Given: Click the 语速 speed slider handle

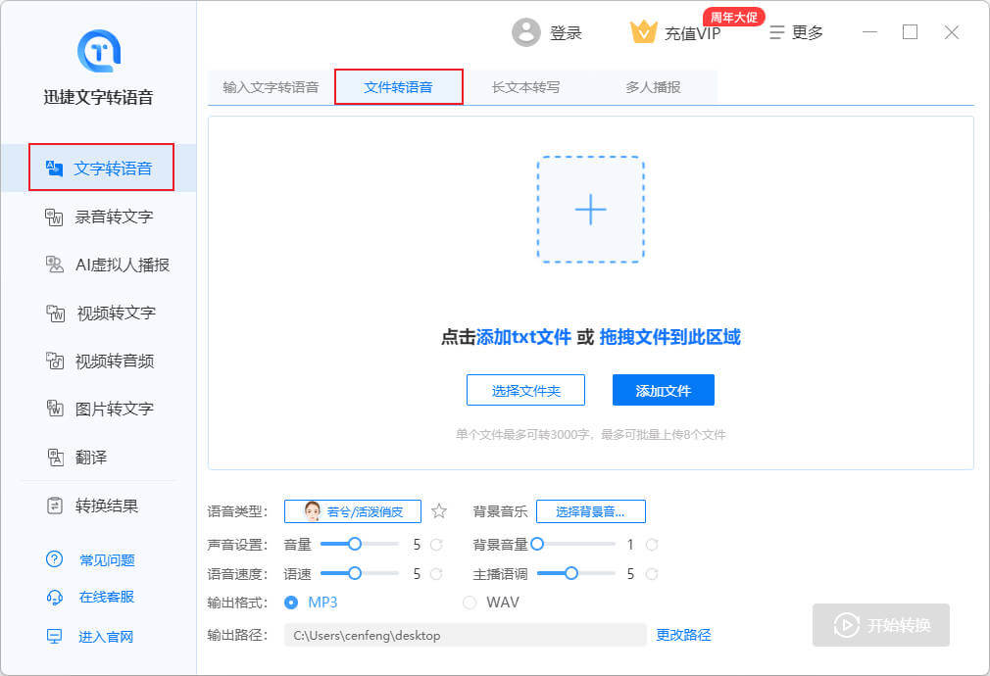Looking at the screenshot, I should click(355, 574).
